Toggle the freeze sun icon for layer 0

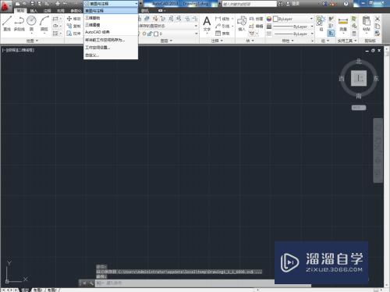tap(144, 34)
